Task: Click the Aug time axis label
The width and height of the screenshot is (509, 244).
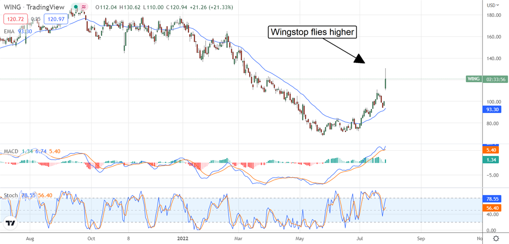Action: click(29, 239)
